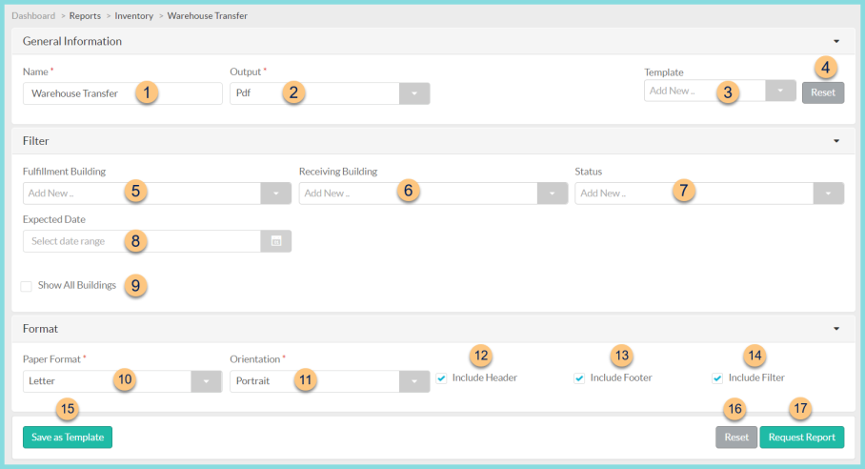This screenshot has width=865, height=469.
Task: Collapse the Filter section
Action: [x=836, y=141]
